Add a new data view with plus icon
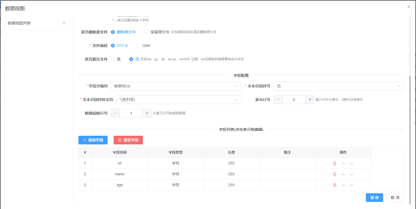 pyautogui.click(x=64, y=23)
